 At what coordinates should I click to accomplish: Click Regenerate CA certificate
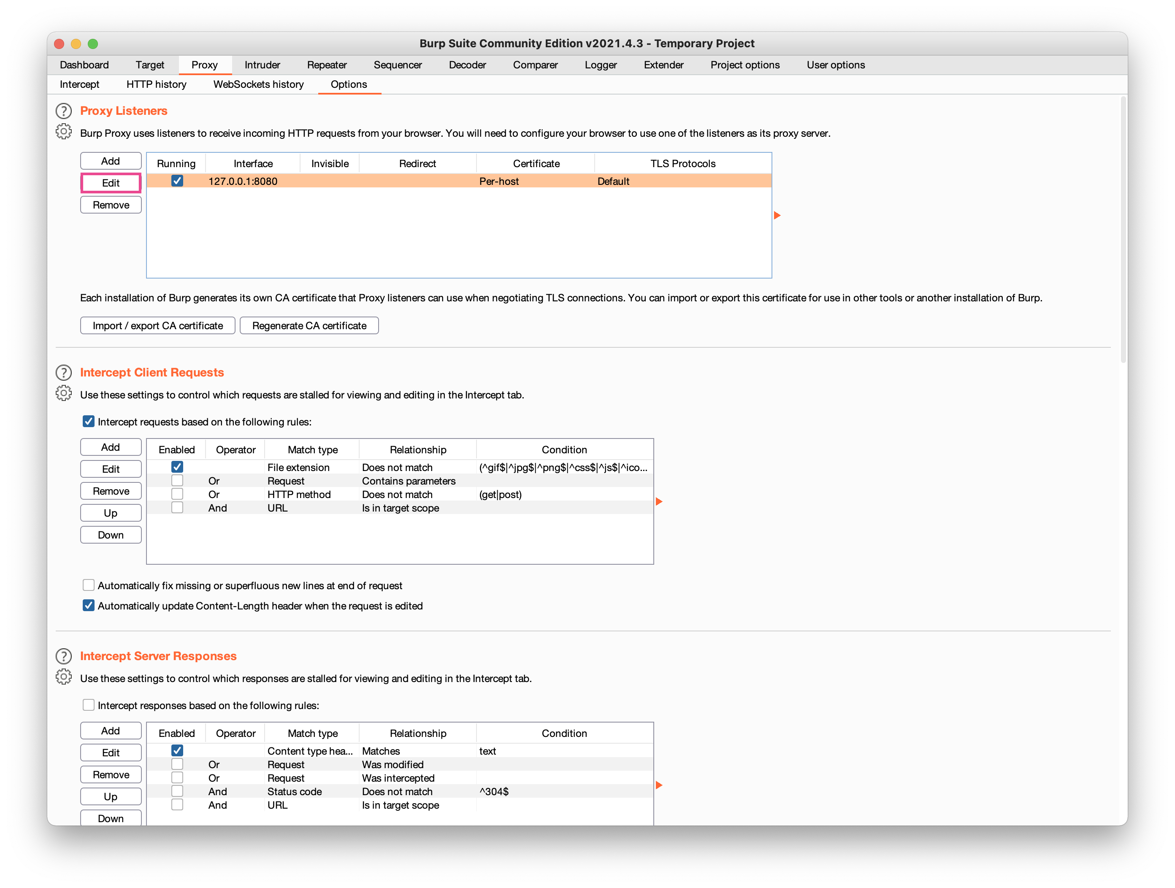309,325
